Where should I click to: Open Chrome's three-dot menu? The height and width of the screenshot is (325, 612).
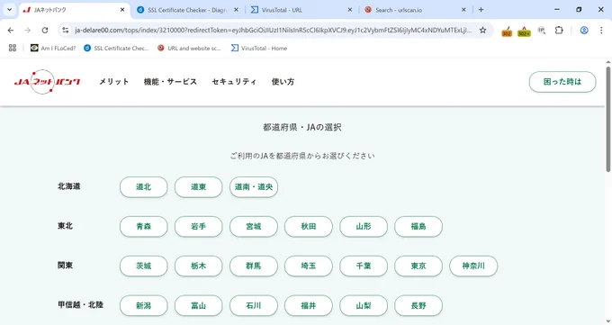[x=601, y=30]
